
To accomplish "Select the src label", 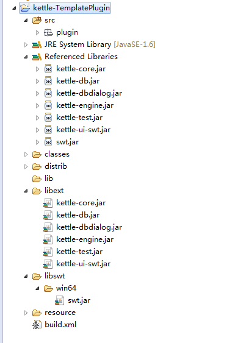I will click(x=50, y=20).
